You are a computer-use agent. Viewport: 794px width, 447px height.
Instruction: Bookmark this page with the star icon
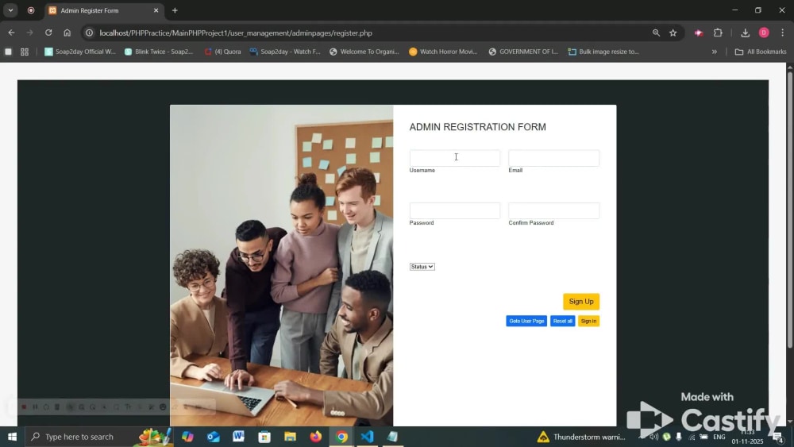(x=673, y=33)
